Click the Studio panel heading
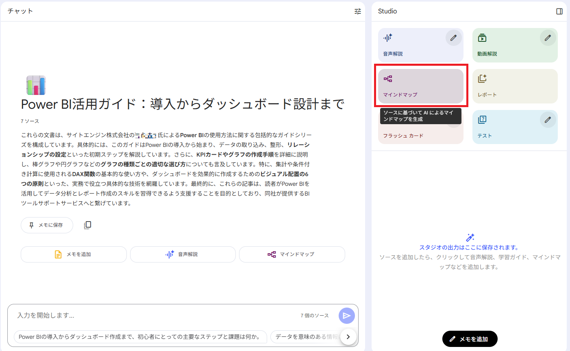The width and height of the screenshot is (570, 351). pyautogui.click(x=387, y=11)
